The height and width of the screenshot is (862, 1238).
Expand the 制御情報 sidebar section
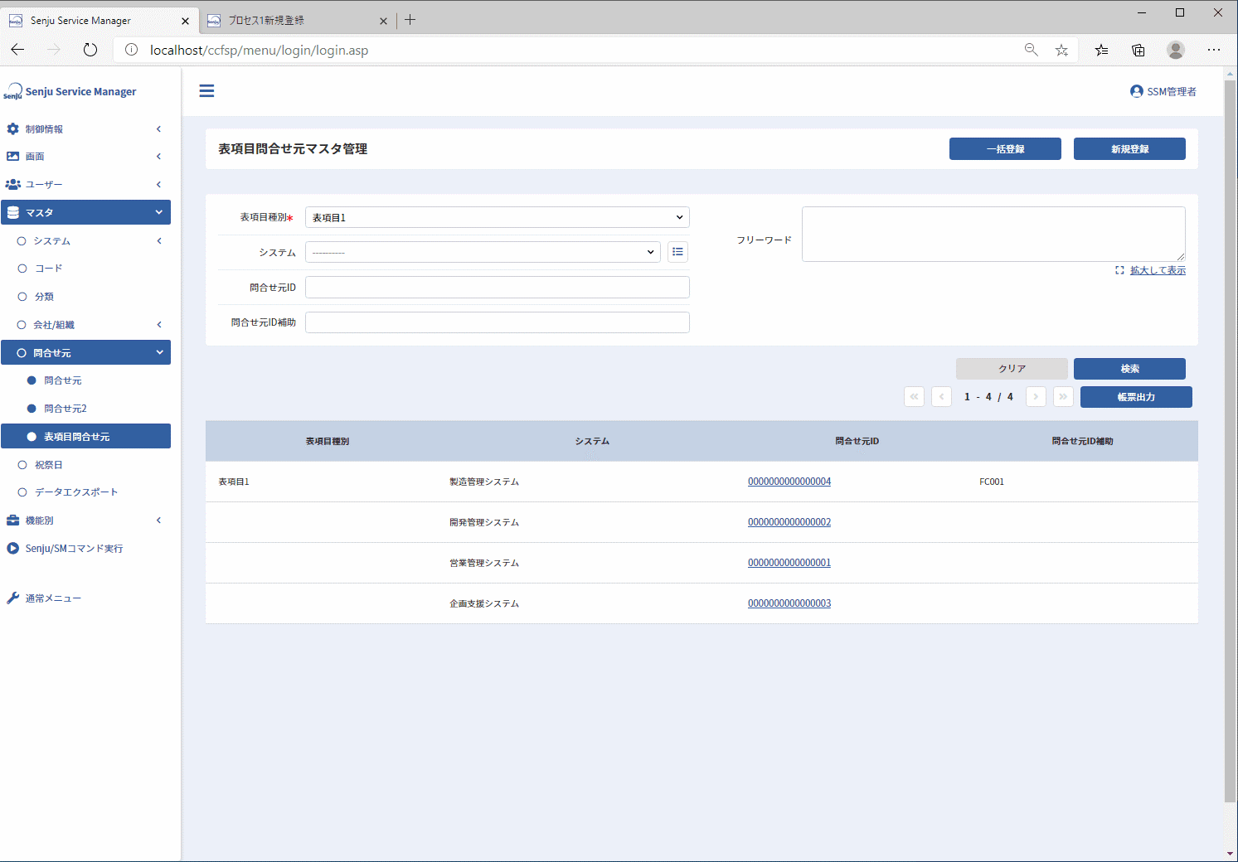point(85,129)
